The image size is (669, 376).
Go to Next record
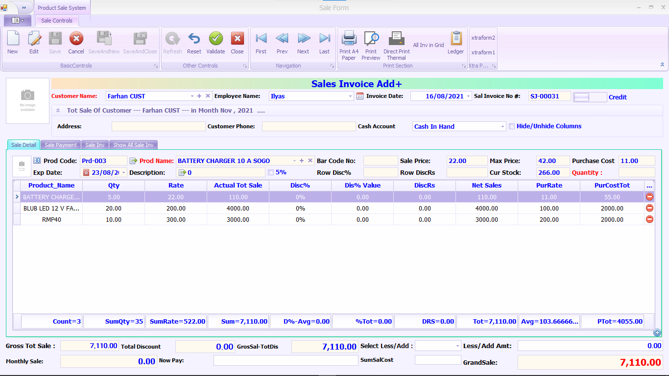(304, 38)
